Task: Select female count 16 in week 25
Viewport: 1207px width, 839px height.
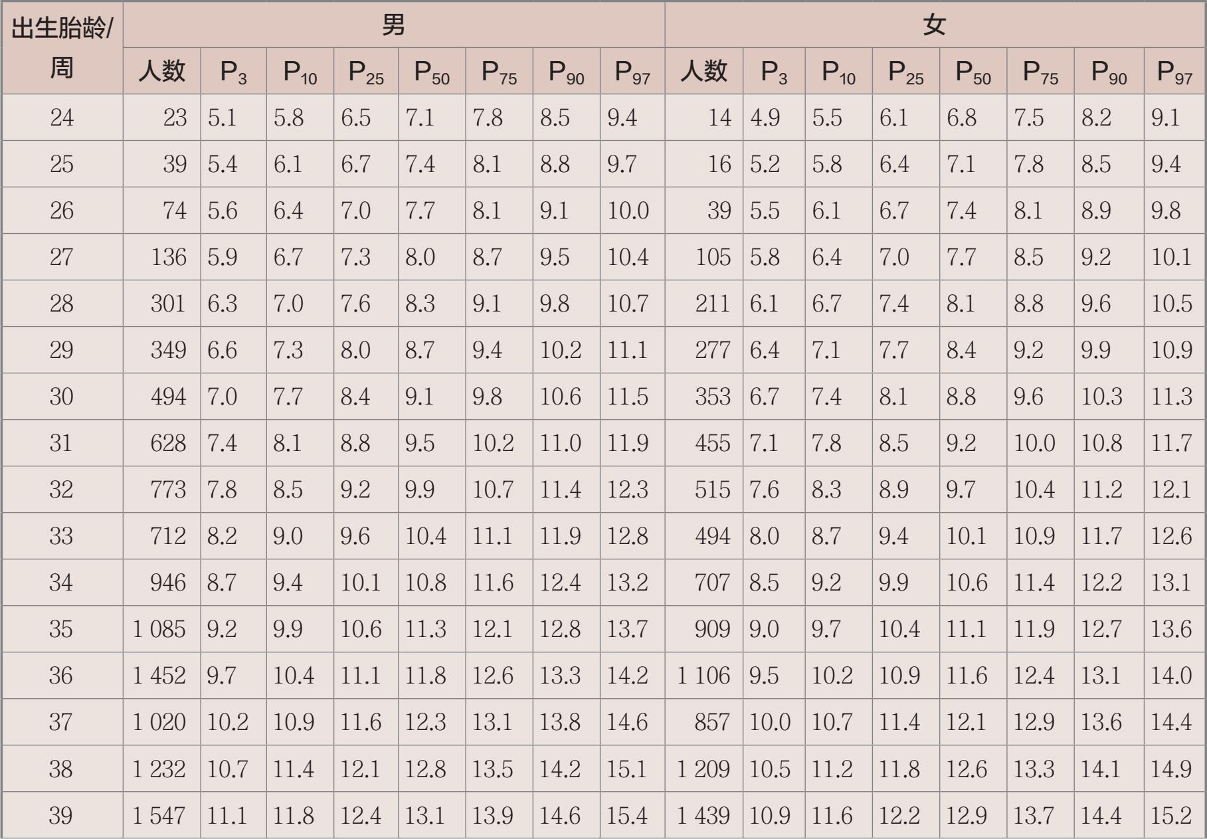Action: (x=719, y=164)
